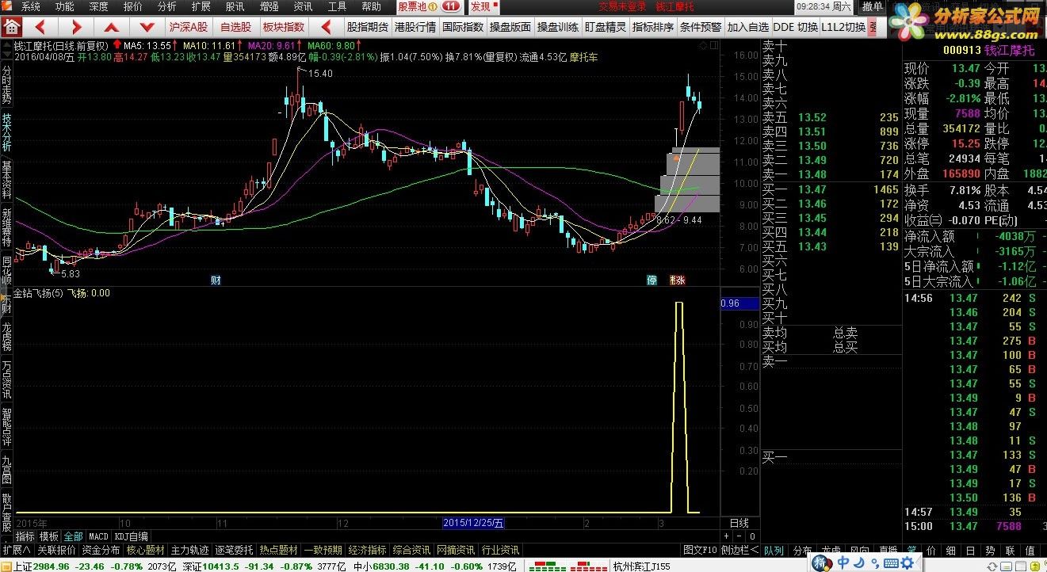Toggle L1L2切换
Viewport: 1047px width, 572px height.
(843, 26)
